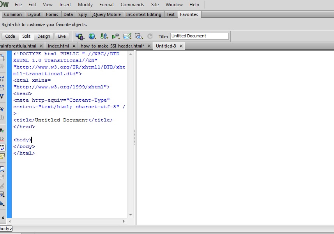The width and height of the screenshot is (334, 234).
Task: Switch to Code view
Action: [10, 36]
